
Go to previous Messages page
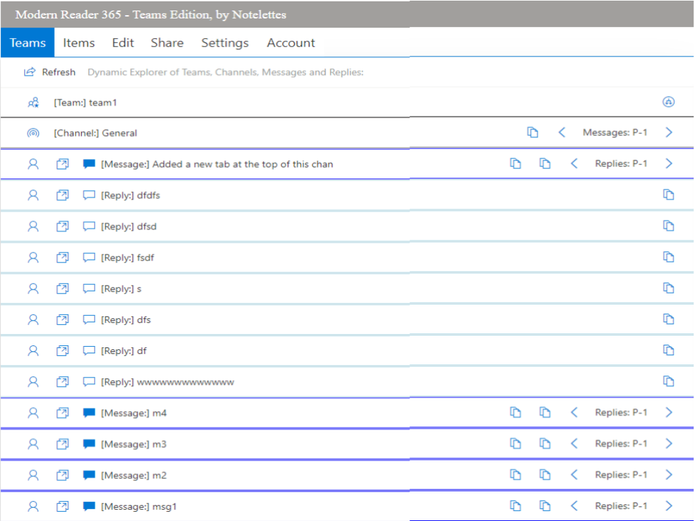(561, 132)
